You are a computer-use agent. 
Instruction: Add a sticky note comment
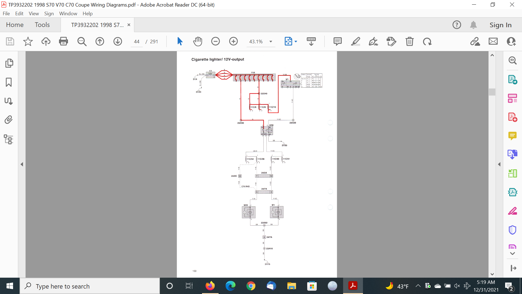[337, 41]
